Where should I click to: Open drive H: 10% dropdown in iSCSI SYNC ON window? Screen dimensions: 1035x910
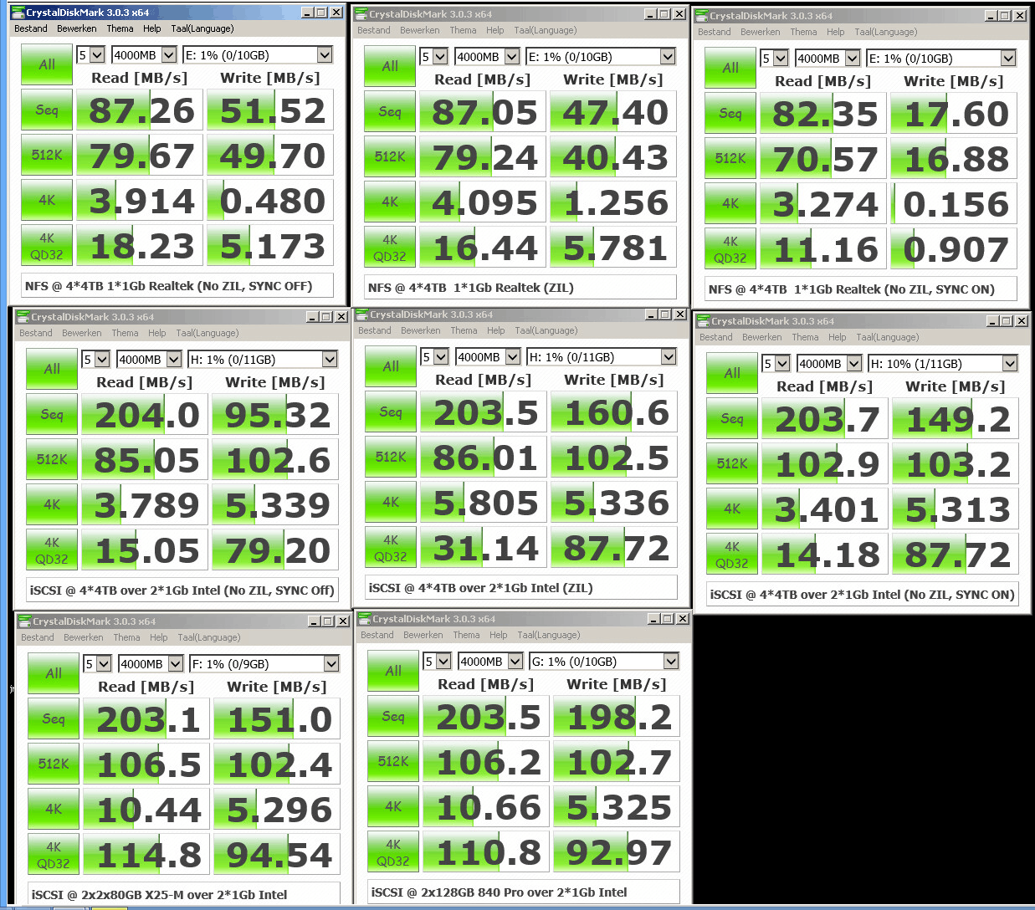point(943,364)
